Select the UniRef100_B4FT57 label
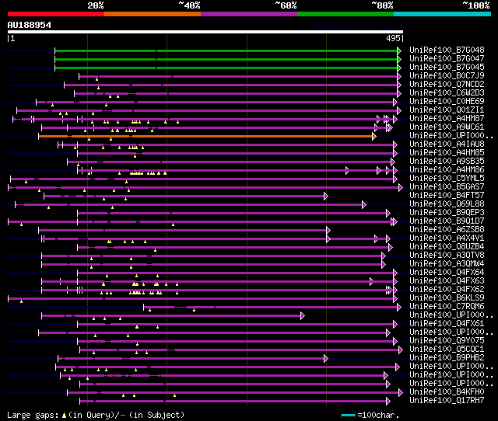The height and width of the screenshot is (421, 498). 447,195
